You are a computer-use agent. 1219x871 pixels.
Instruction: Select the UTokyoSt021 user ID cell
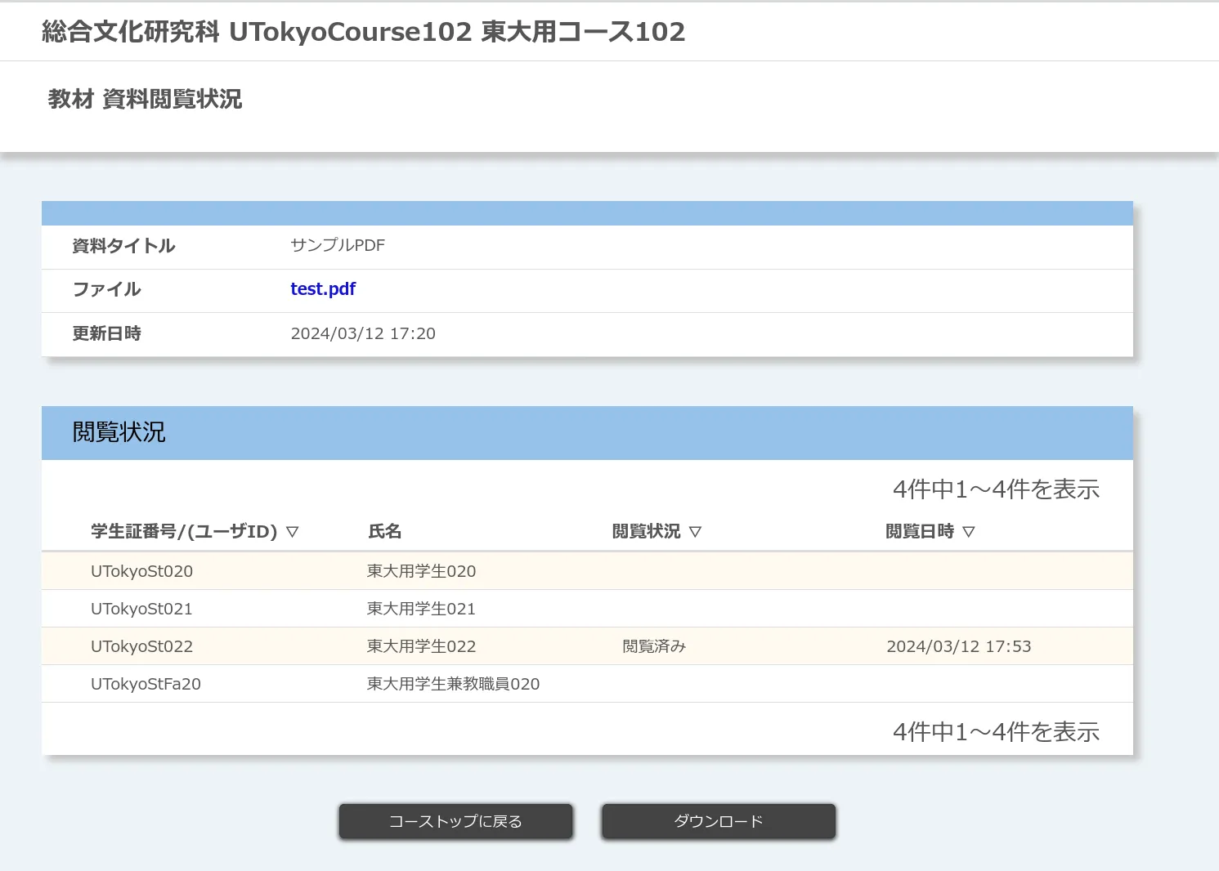pyautogui.click(x=141, y=609)
